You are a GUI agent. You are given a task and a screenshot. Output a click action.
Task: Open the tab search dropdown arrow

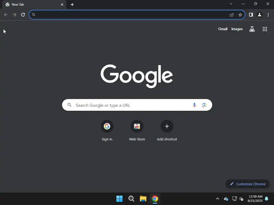click(231, 4)
